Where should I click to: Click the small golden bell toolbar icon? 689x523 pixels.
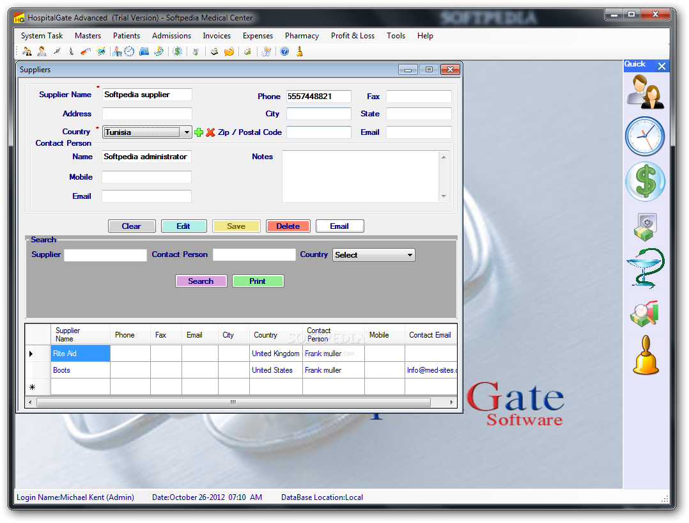coord(300,51)
